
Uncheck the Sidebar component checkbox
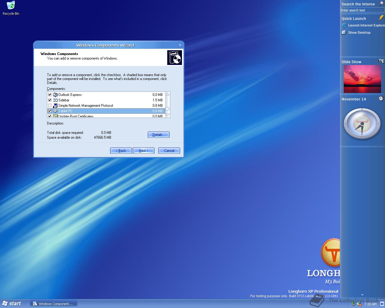(x=50, y=100)
